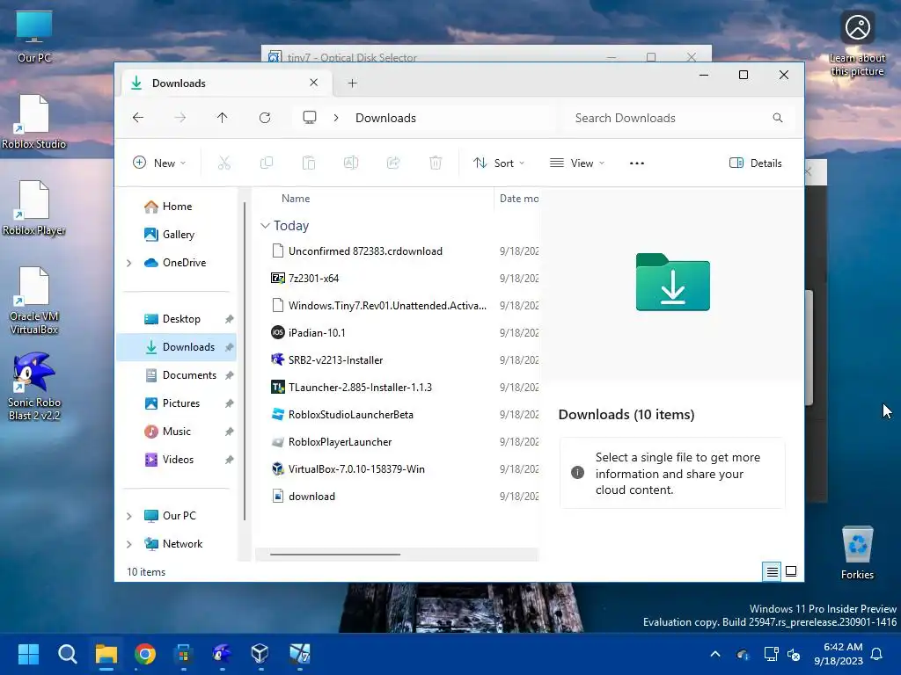
Task: Click the PC icon in address bar
Action: point(310,118)
